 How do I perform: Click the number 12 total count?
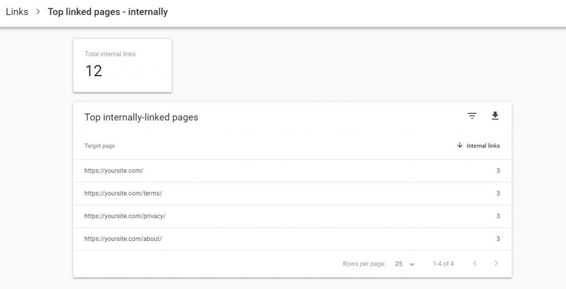pos(93,71)
